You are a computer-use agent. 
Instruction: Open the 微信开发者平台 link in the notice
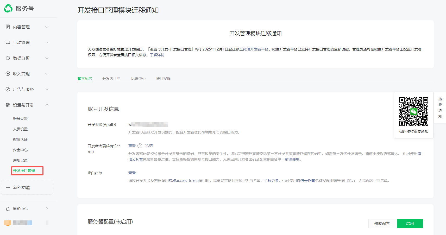coord(256,49)
